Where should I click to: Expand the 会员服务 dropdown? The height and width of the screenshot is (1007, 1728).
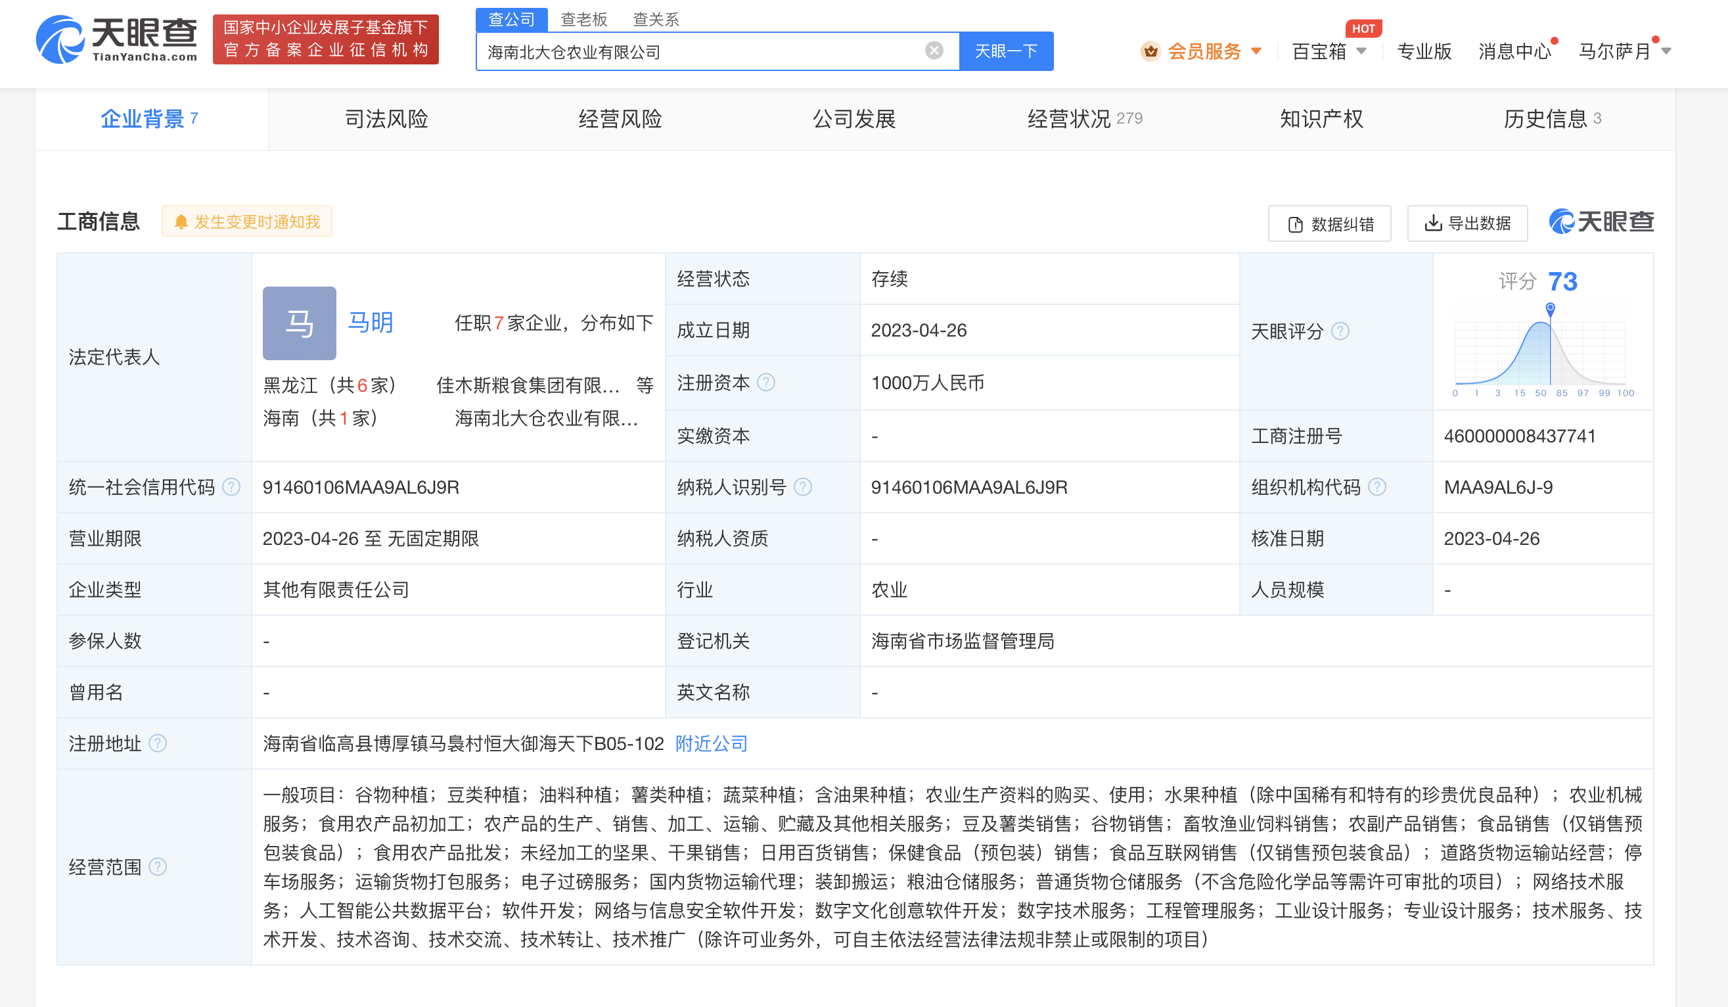[1256, 51]
